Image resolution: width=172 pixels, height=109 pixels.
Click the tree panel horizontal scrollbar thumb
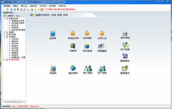tap(14, 101)
